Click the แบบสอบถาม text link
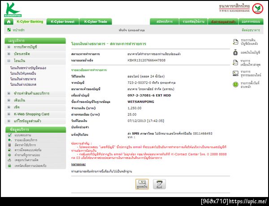The width and height of the screenshot is (269, 206). (x=23, y=135)
